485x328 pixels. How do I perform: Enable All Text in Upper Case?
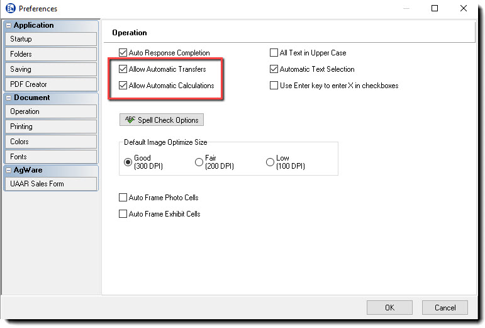(x=274, y=53)
